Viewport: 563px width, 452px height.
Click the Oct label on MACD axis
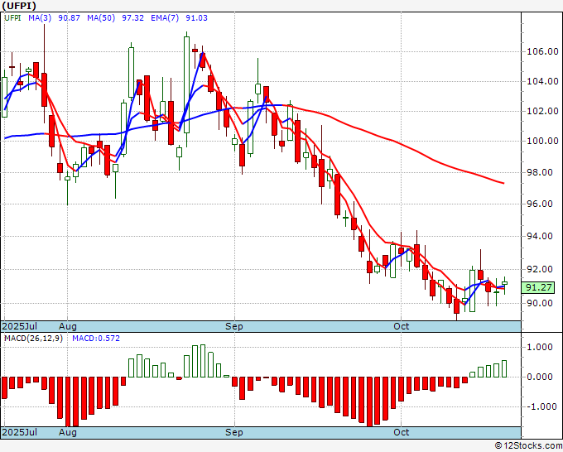point(401,432)
